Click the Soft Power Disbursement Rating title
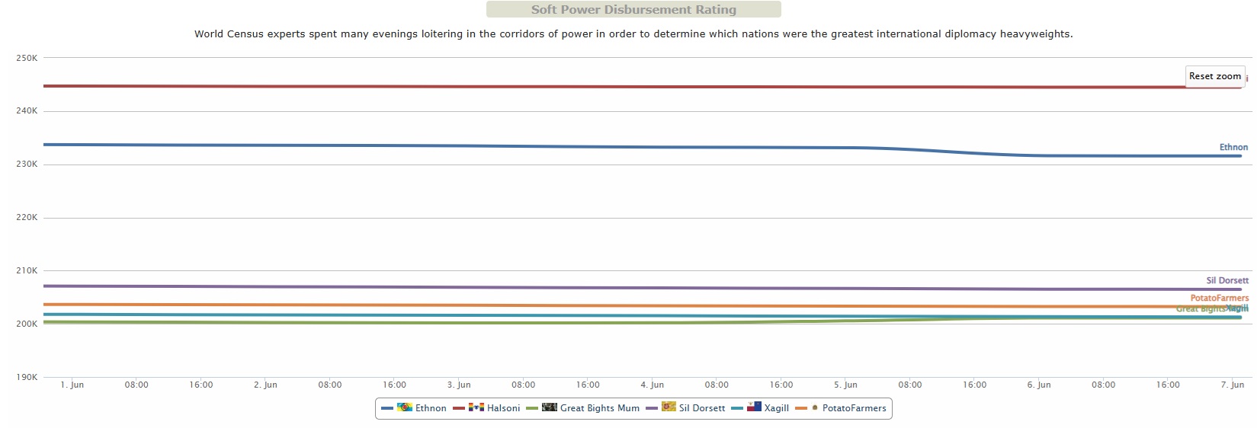 [x=633, y=10]
